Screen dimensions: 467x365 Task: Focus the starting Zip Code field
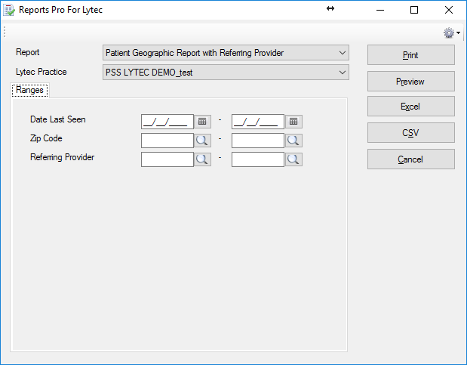point(167,141)
